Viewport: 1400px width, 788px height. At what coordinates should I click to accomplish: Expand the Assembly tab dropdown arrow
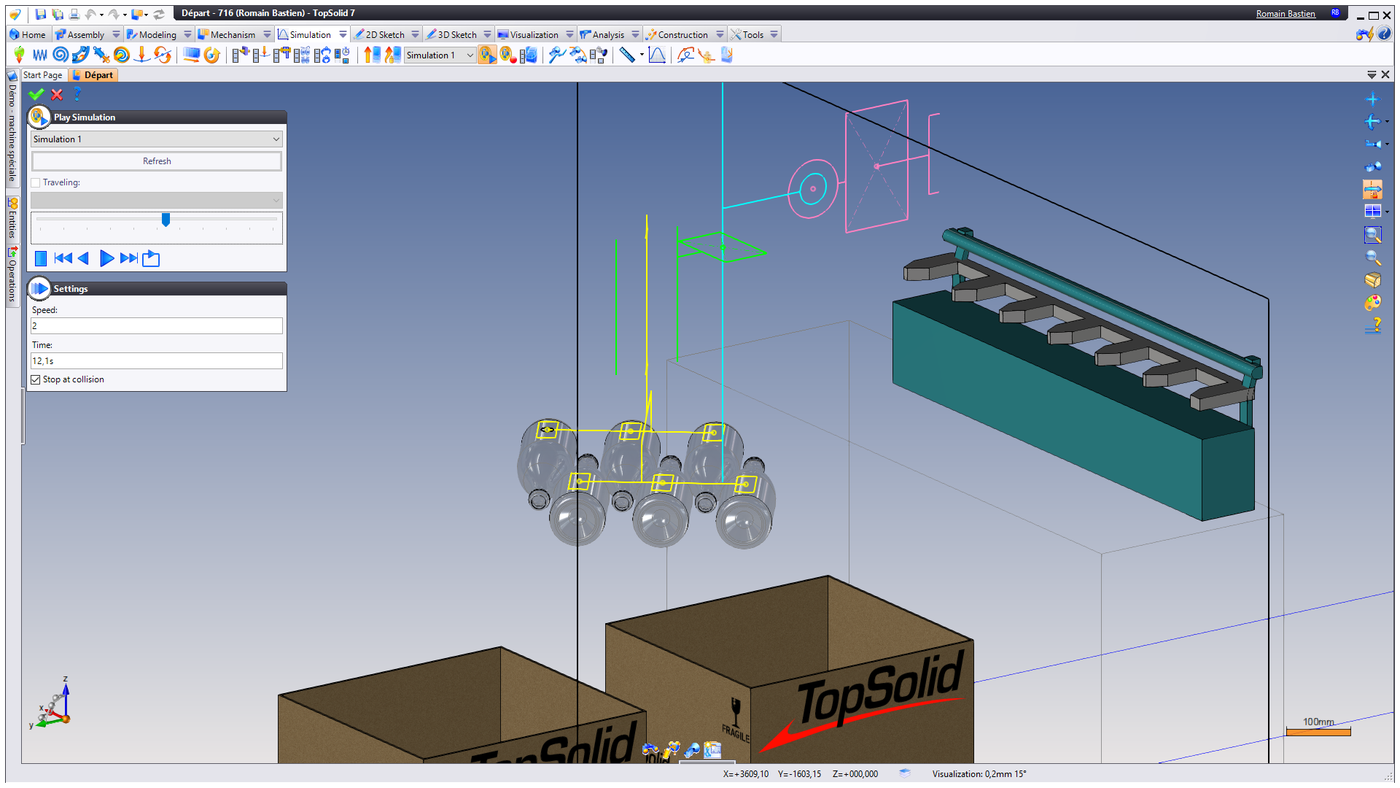116,34
